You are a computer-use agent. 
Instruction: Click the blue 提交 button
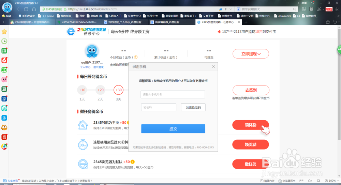click(x=173, y=129)
